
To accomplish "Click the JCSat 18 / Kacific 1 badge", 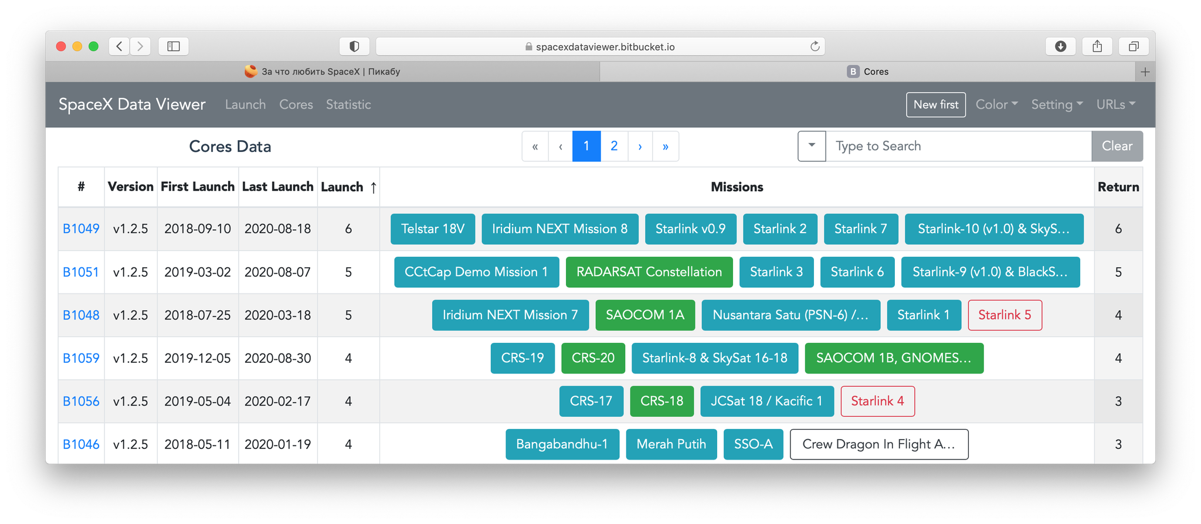I will tap(767, 401).
